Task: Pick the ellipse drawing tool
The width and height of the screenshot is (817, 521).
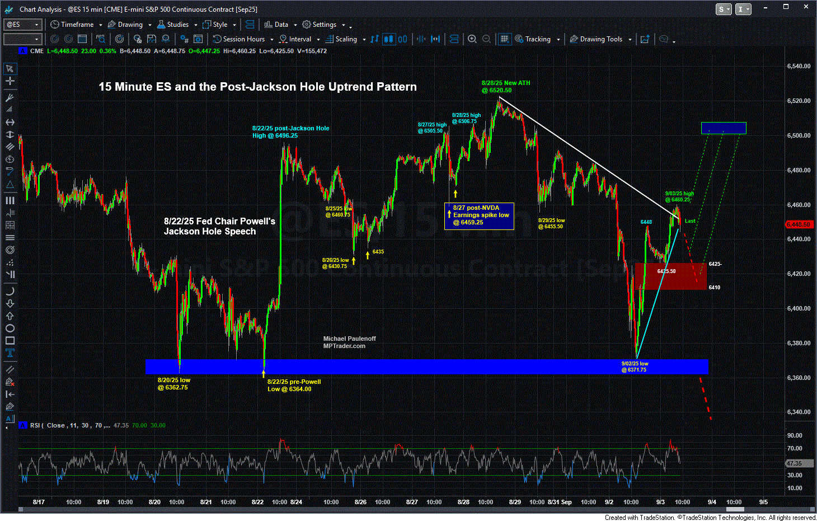Action: coord(10,328)
